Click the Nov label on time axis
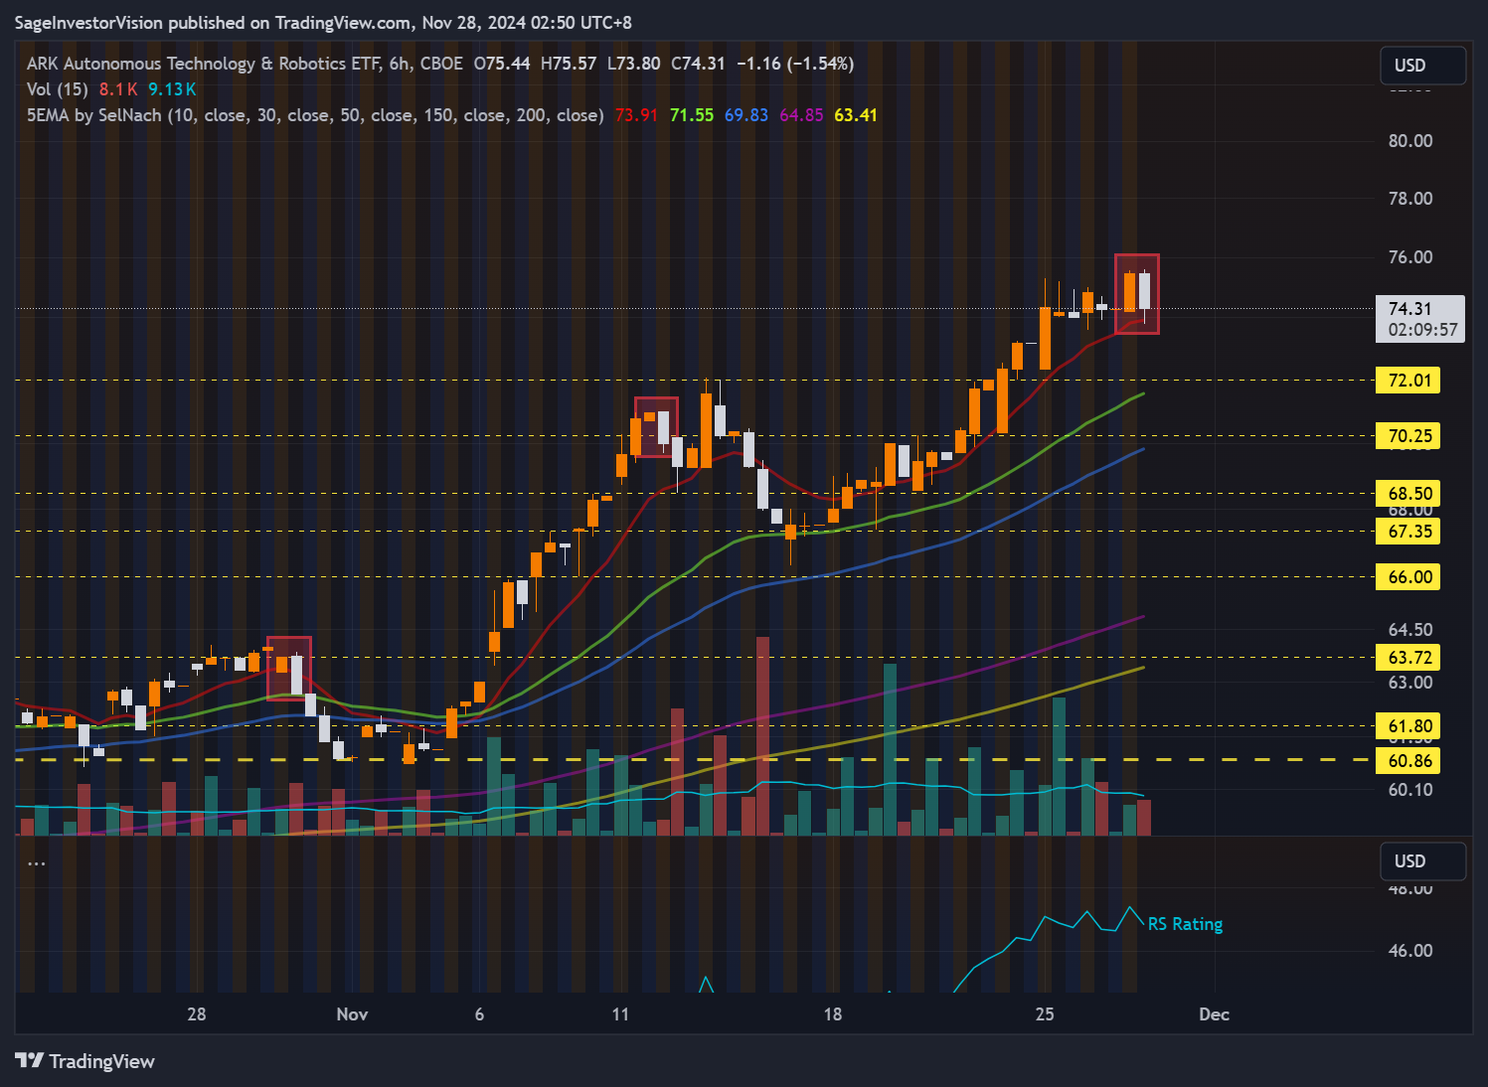Viewport: 1488px width, 1087px height. [352, 1014]
